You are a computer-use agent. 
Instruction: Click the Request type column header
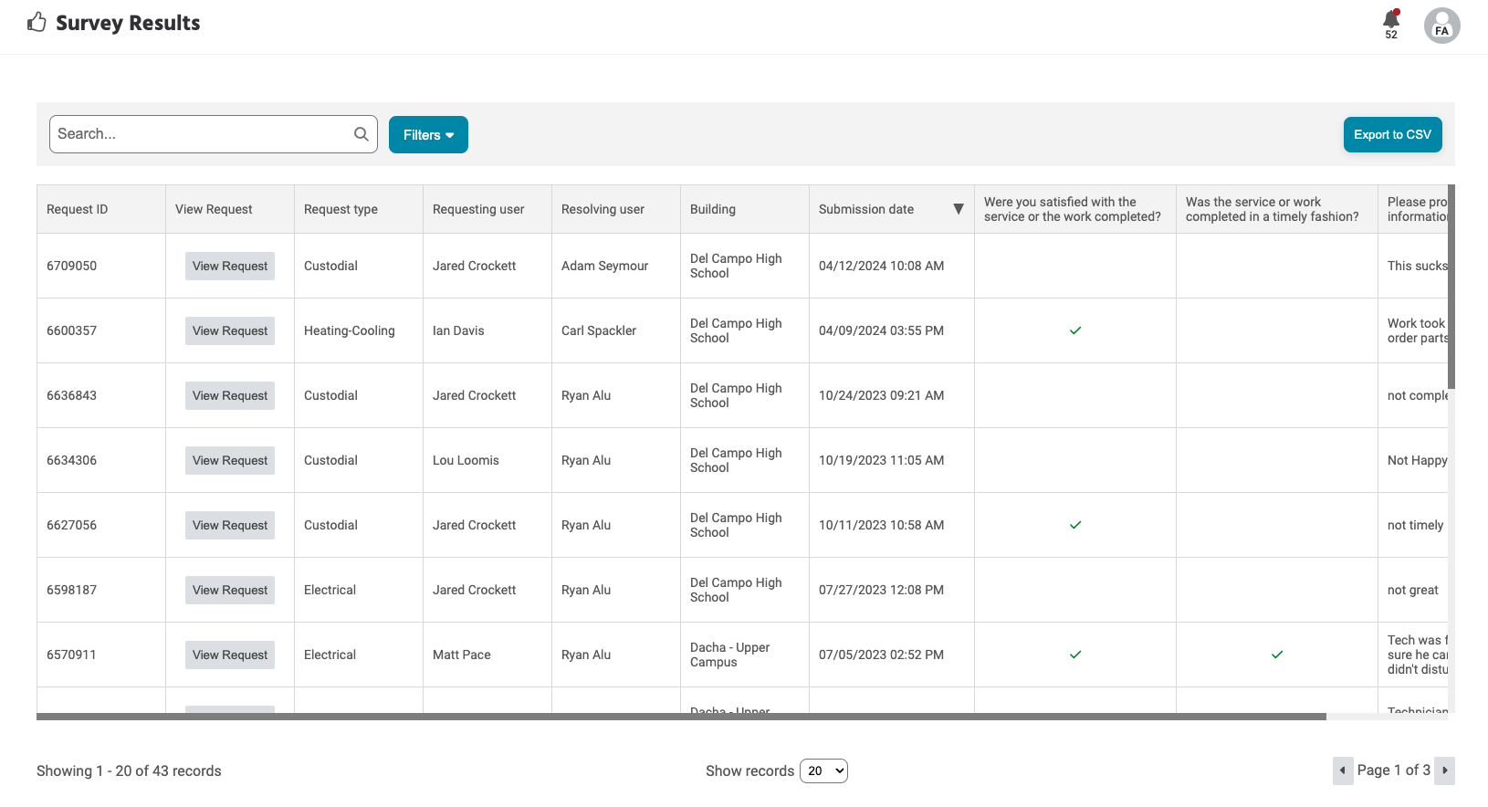pos(341,209)
